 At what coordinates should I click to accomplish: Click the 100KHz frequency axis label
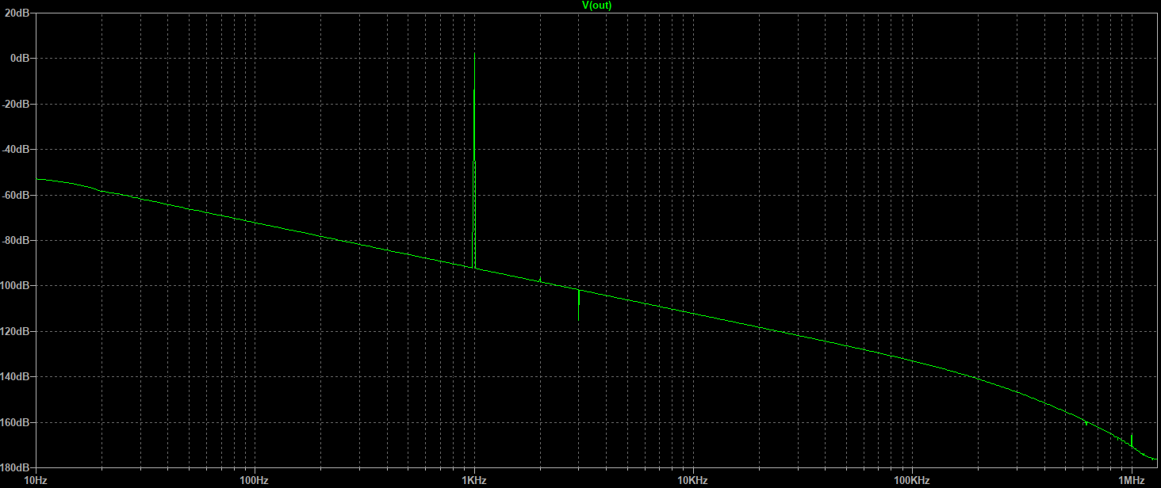(x=911, y=480)
